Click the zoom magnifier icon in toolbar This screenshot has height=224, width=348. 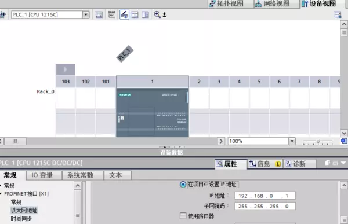point(157,14)
